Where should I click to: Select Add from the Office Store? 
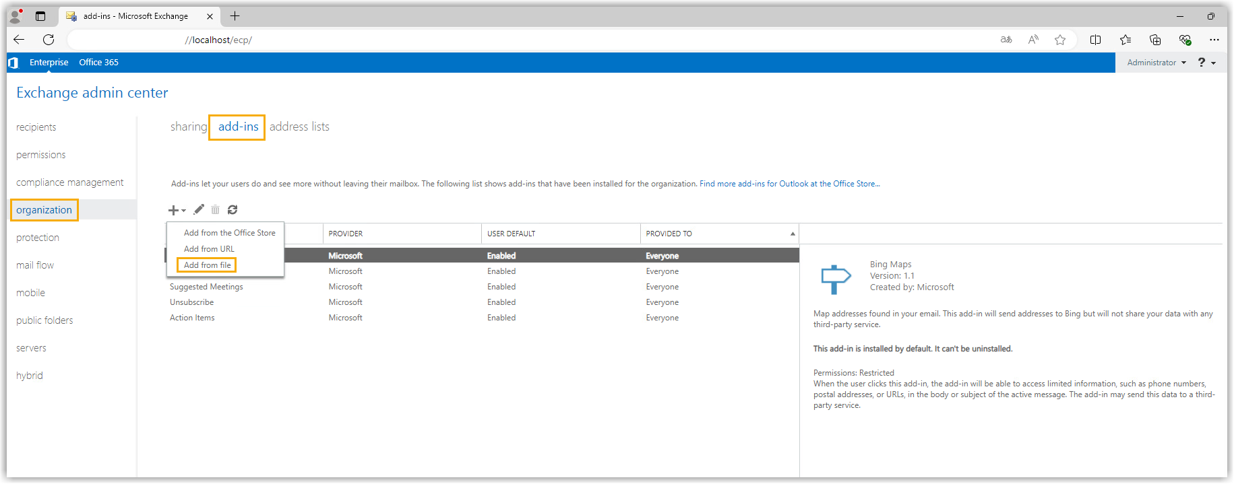click(229, 233)
